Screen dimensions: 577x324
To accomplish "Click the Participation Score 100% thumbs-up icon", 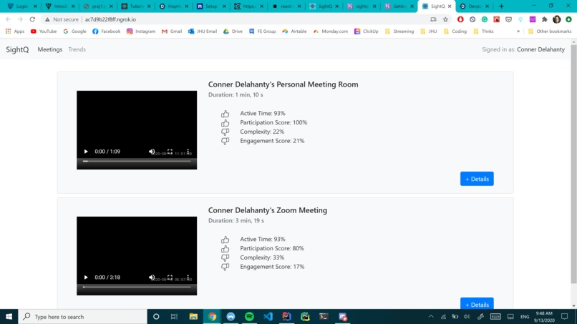I will pyautogui.click(x=226, y=123).
